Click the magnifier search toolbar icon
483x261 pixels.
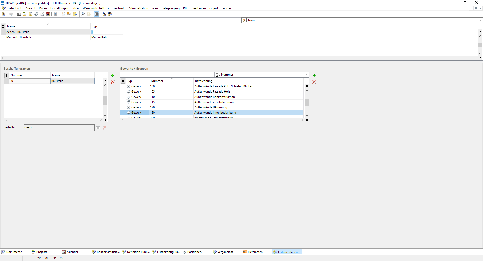pyautogui.click(x=83, y=14)
